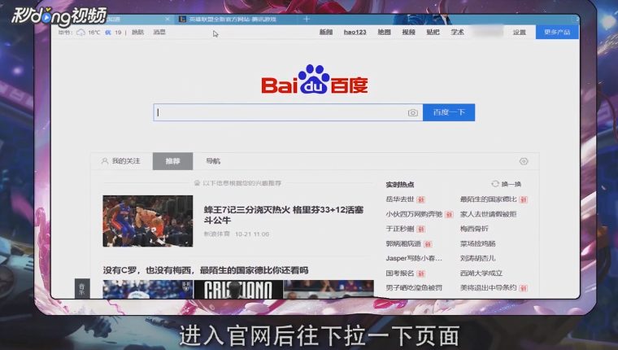
Task: Open hot topic 小伙四万网购奔驰
Action: click(x=414, y=214)
